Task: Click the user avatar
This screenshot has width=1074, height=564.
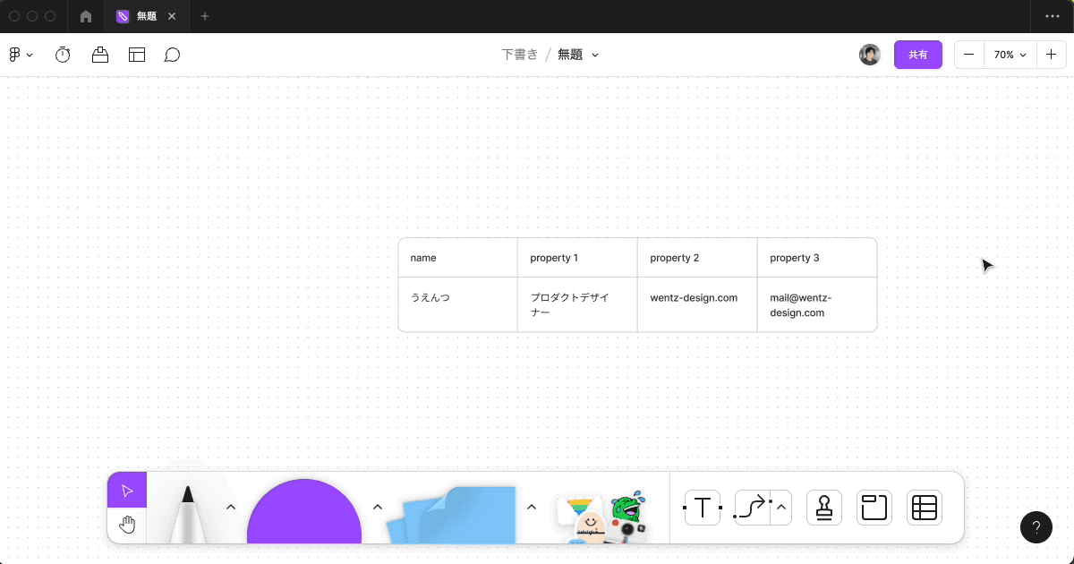Action: tap(870, 55)
